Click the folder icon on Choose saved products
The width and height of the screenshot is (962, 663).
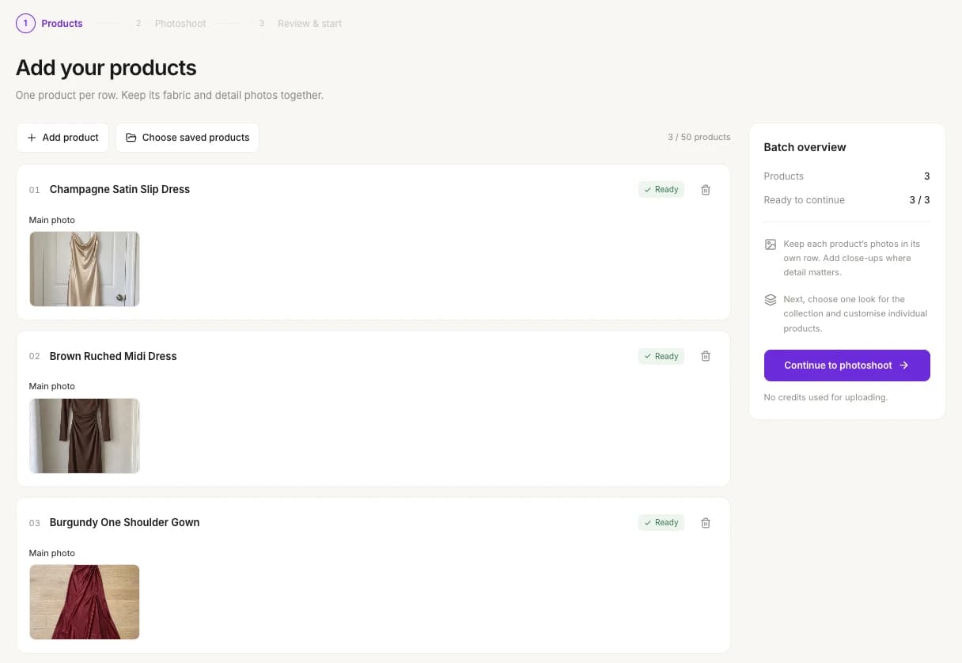point(131,138)
